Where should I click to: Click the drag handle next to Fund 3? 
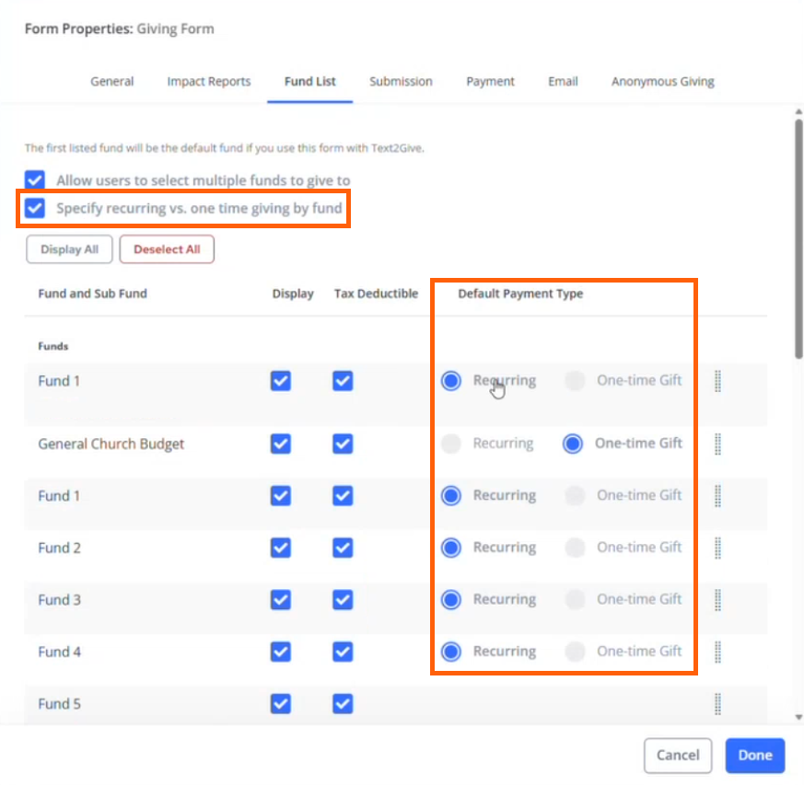717,600
